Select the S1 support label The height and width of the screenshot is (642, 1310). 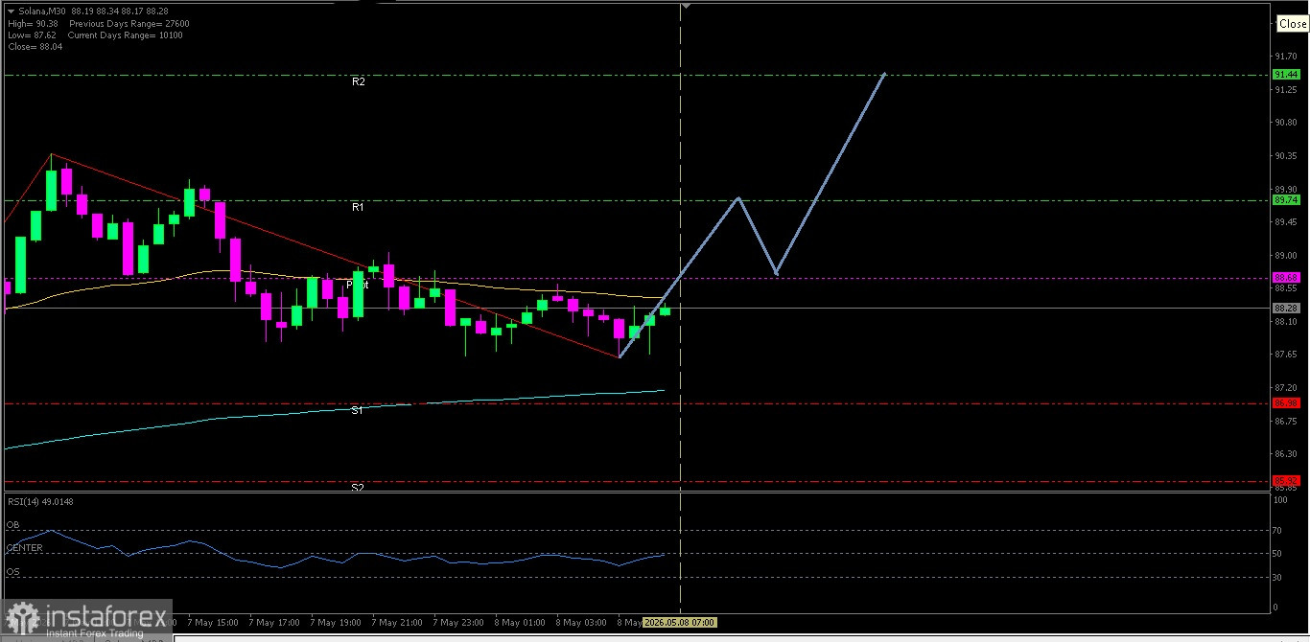357,410
